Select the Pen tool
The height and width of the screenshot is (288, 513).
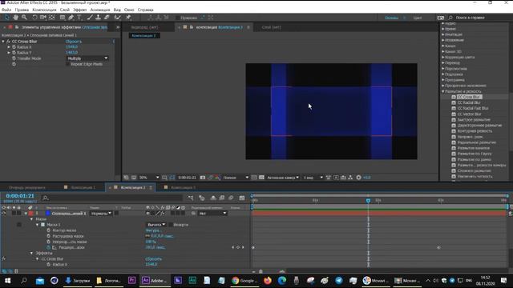(71, 18)
